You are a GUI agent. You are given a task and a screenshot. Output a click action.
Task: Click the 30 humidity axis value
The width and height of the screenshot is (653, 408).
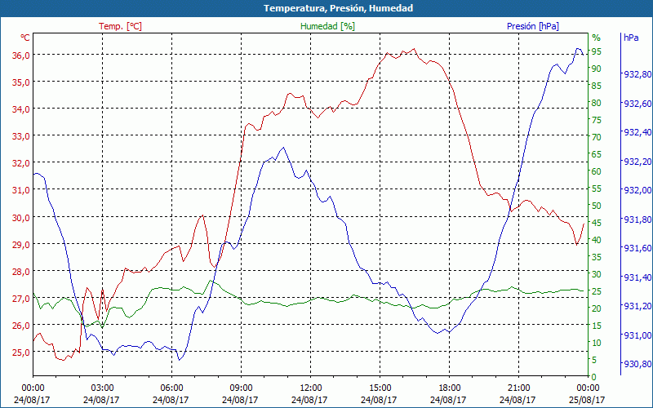[x=597, y=274]
